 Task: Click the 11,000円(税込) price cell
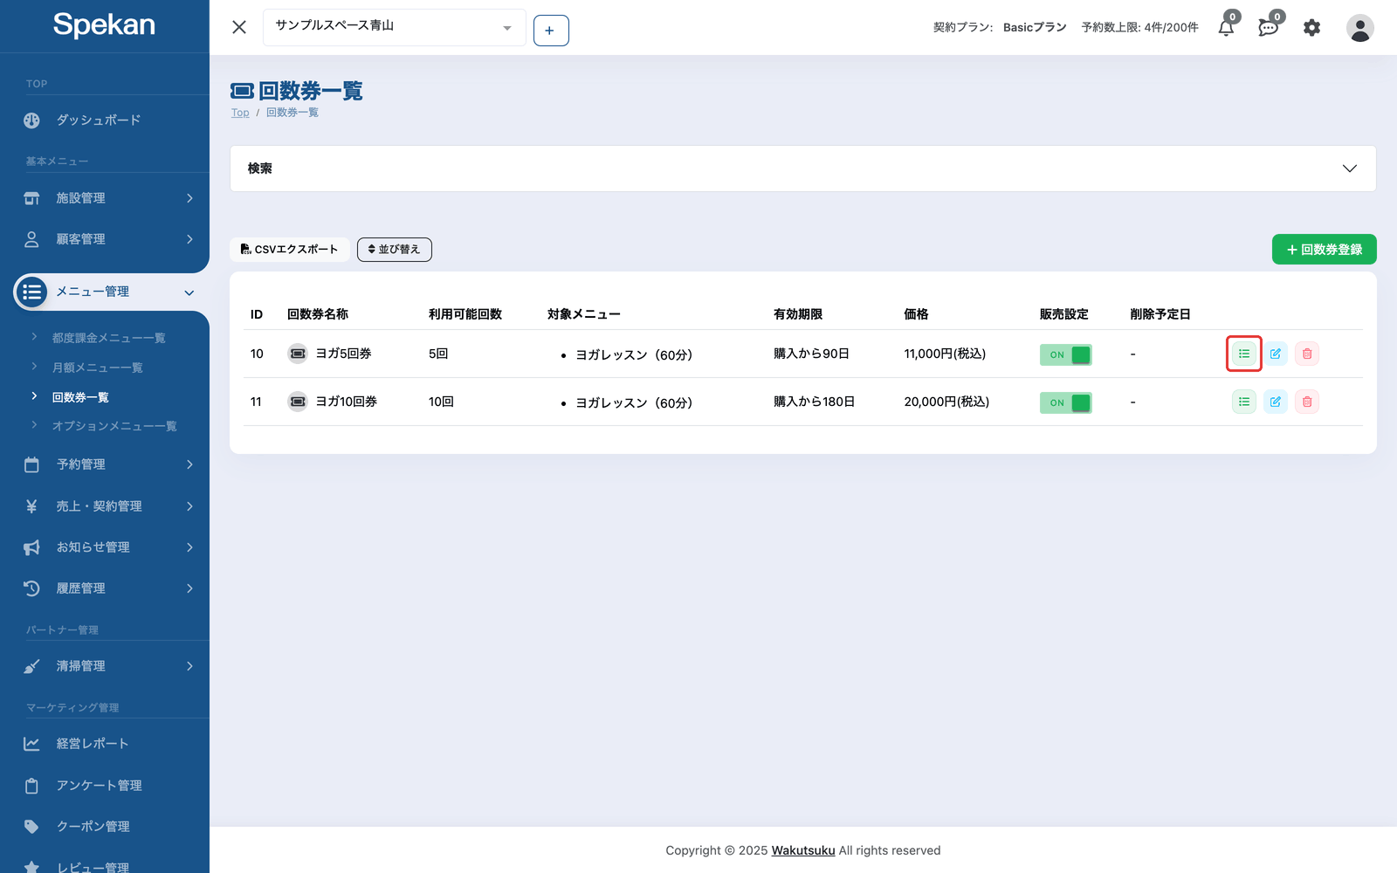point(945,354)
